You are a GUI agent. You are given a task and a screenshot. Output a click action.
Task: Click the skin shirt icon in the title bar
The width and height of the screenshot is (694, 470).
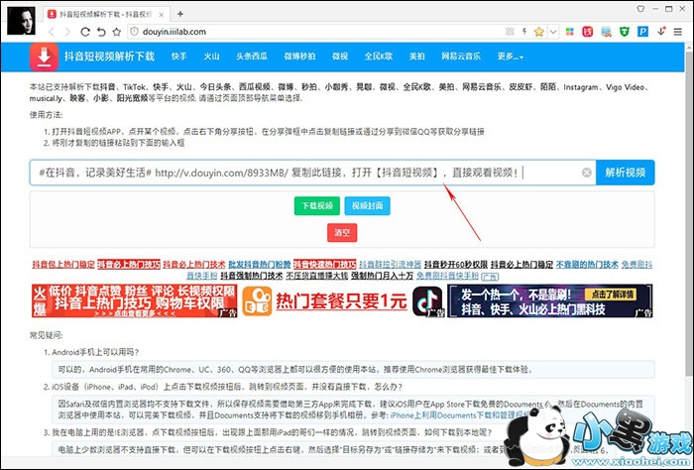tap(640, 8)
